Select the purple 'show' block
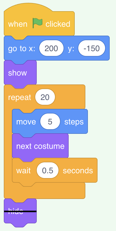Screen dimensions: 116x231 (20, 73)
